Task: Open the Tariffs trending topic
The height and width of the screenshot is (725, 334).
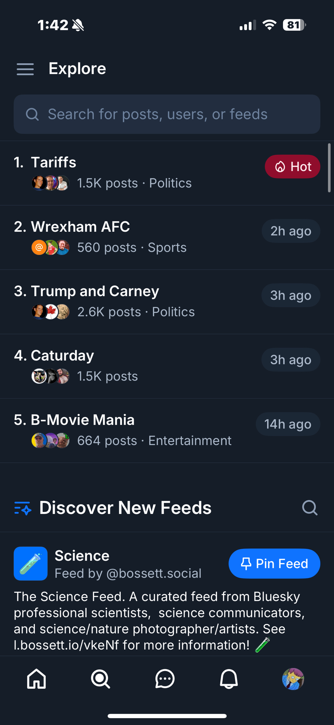Action: pyautogui.click(x=54, y=162)
